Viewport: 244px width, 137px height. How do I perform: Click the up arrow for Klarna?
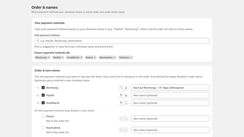121,119
